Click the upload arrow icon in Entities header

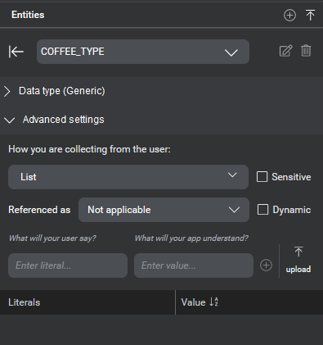pyautogui.click(x=310, y=15)
